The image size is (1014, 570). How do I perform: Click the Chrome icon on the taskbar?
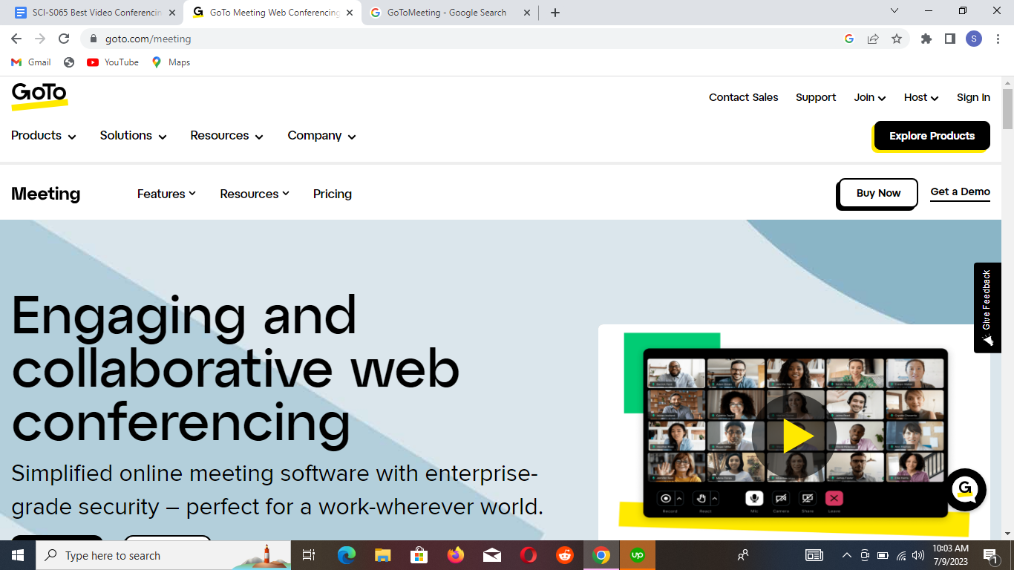[601, 554]
